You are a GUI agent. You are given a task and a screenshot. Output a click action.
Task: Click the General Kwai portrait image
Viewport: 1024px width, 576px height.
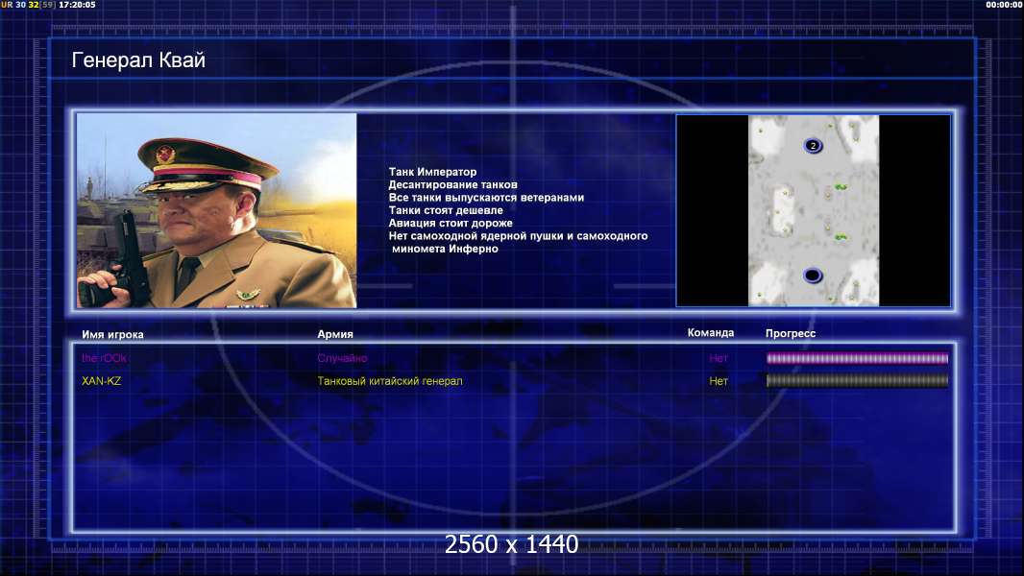pos(217,210)
